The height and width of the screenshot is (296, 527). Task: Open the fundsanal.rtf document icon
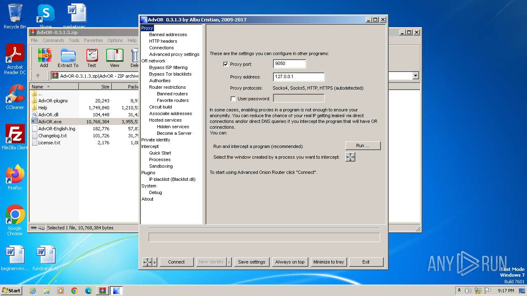(46, 258)
